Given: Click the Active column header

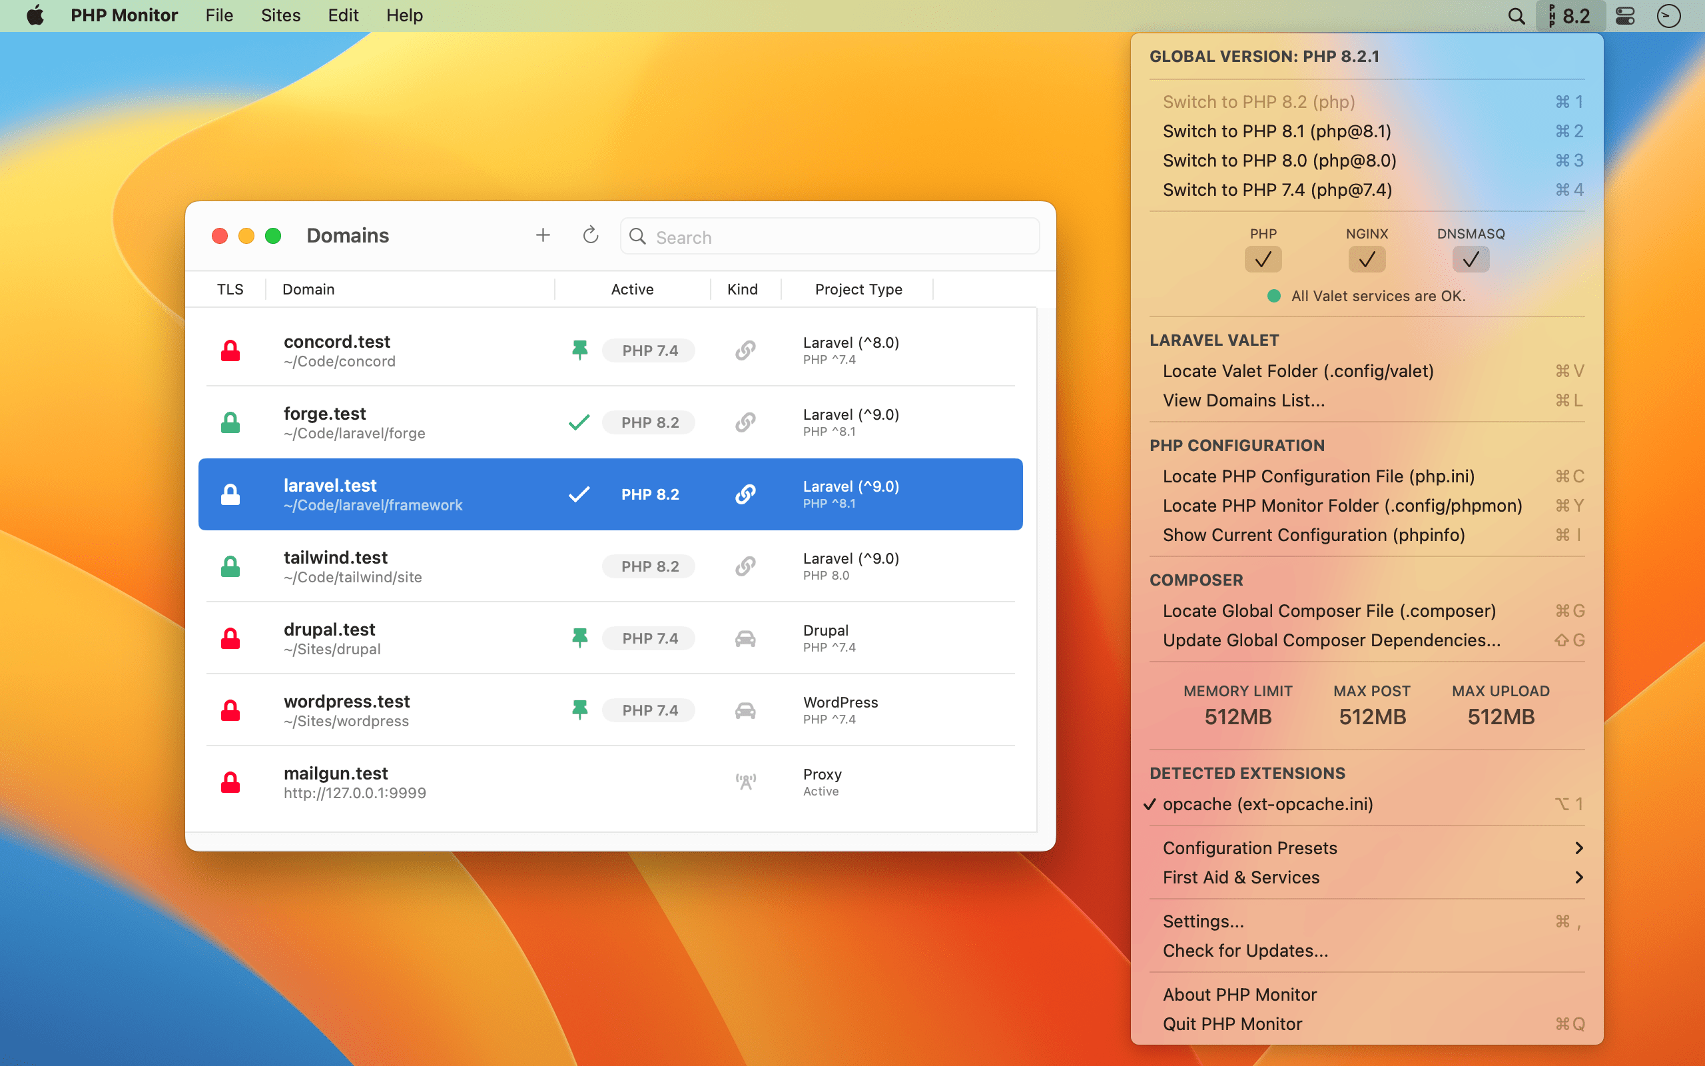Looking at the screenshot, I should [x=632, y=289].
